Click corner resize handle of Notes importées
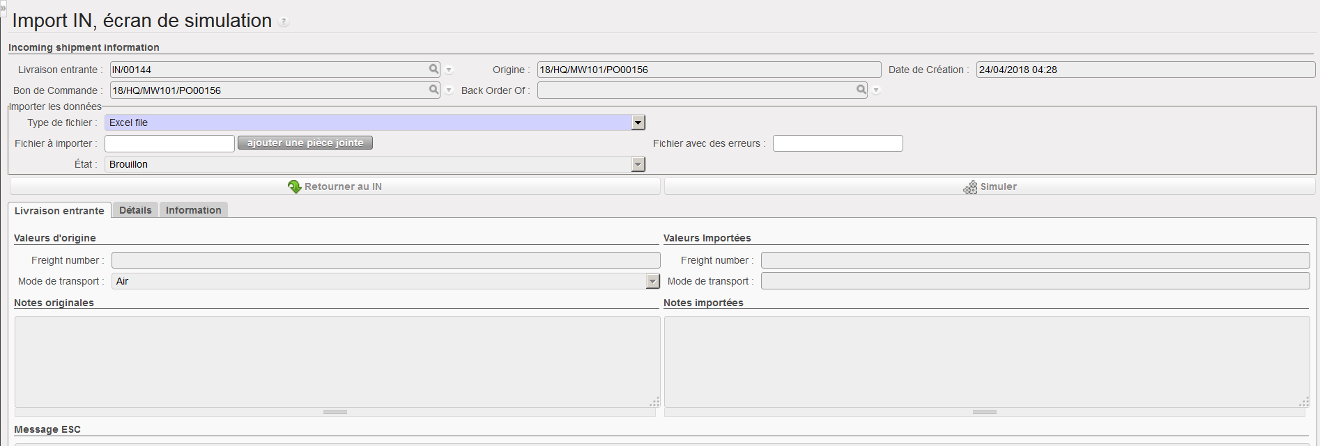The height and width of the screenshot is (446, 1320). tap(1304, 402)
